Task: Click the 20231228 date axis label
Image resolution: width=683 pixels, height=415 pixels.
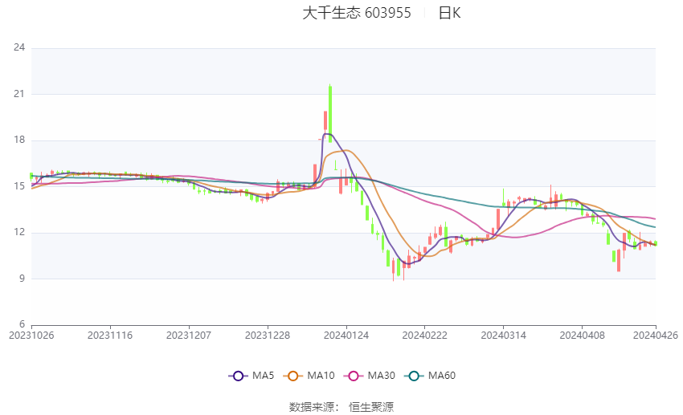Action: pyautogui.click(x=268, y=336)
